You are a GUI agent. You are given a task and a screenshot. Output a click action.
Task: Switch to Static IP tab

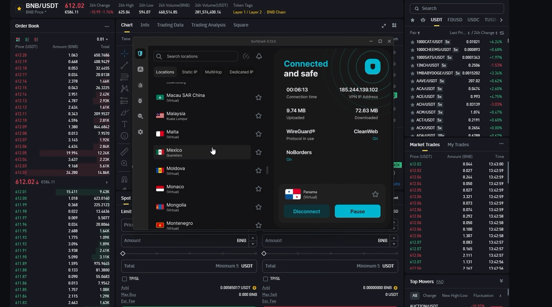tap(189, 72)
